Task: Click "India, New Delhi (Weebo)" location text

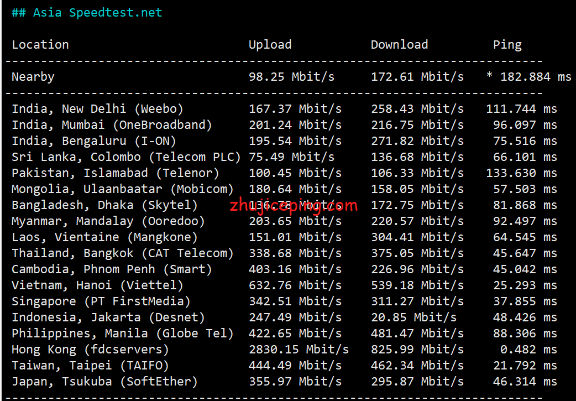Action: point(97,109)
